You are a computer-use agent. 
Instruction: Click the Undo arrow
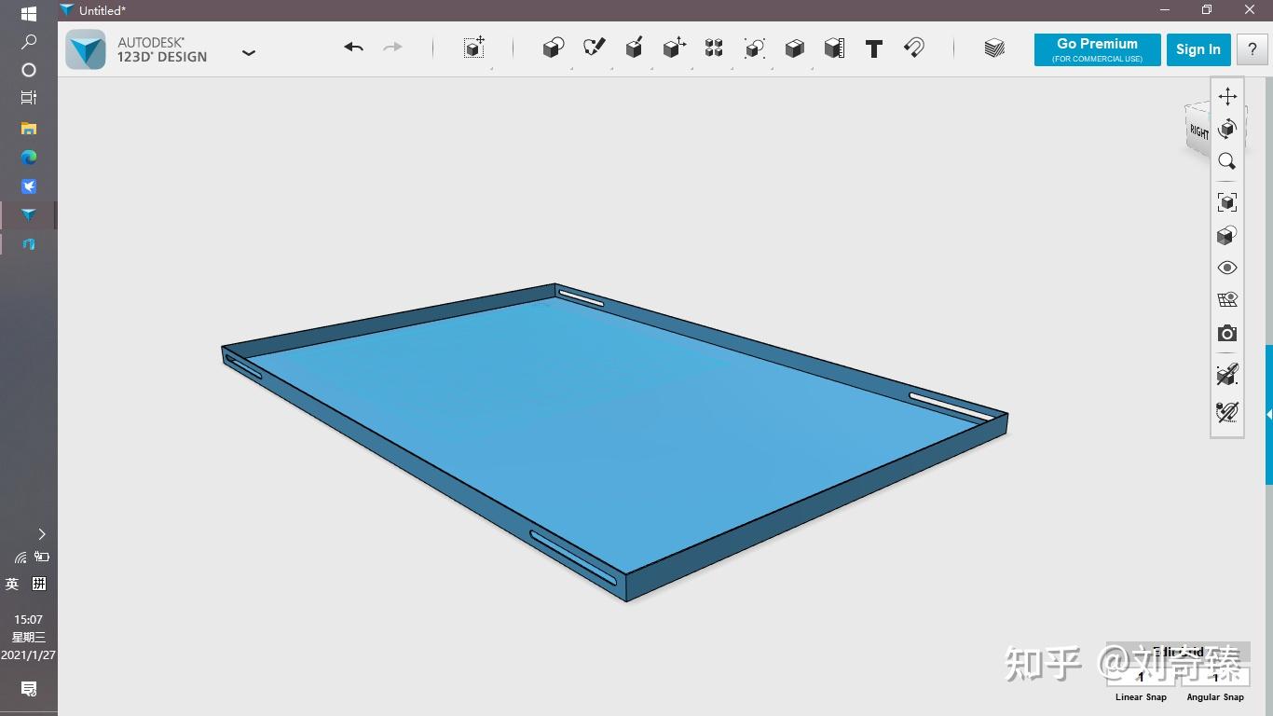[353, 47]
